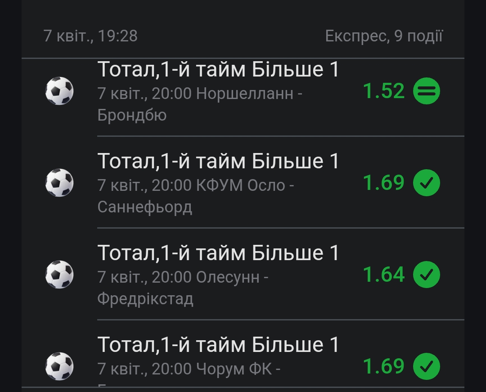Click the soccer ball icon beside Олесунн - Фредрікстад

pos(59,275)
